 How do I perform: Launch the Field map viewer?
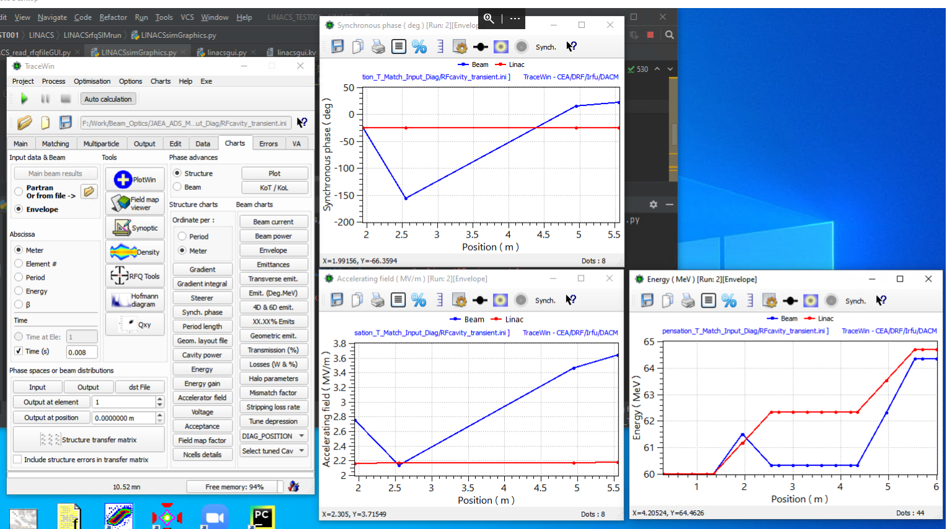[x=135, y=203]
